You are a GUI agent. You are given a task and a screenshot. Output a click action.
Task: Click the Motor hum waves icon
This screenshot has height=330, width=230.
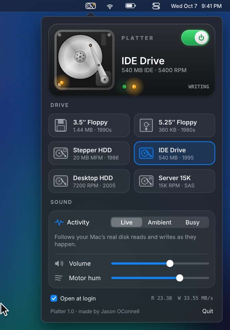pos(58,278)
